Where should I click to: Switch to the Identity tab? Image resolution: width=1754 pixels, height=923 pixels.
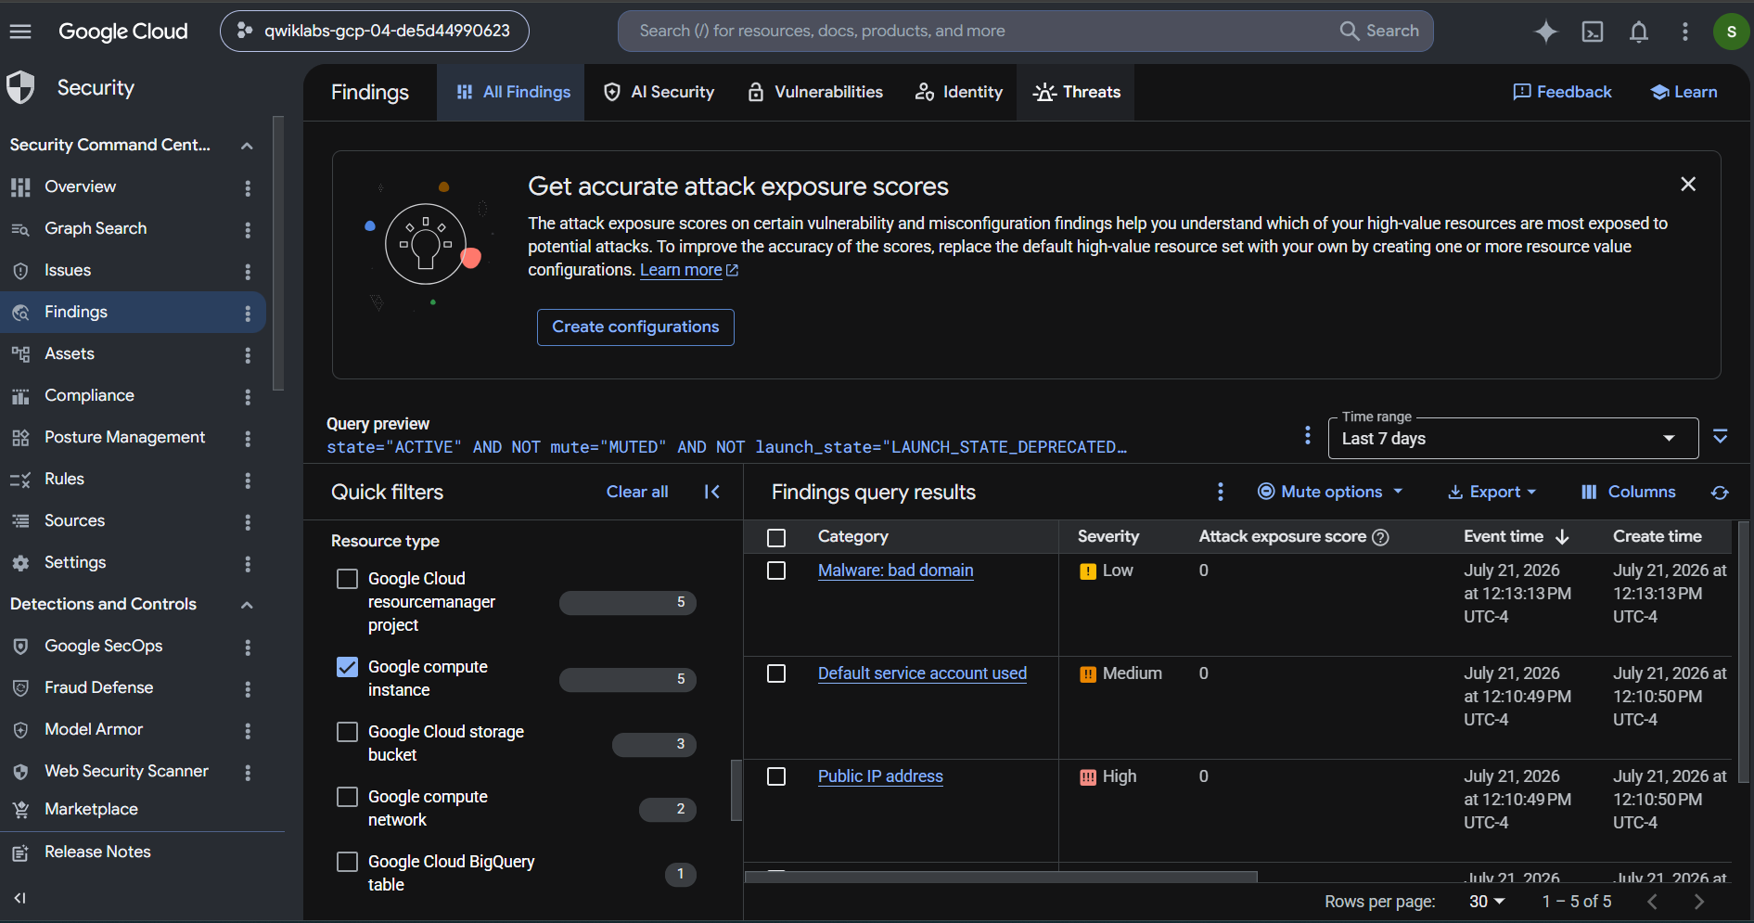tap(958, 92)
